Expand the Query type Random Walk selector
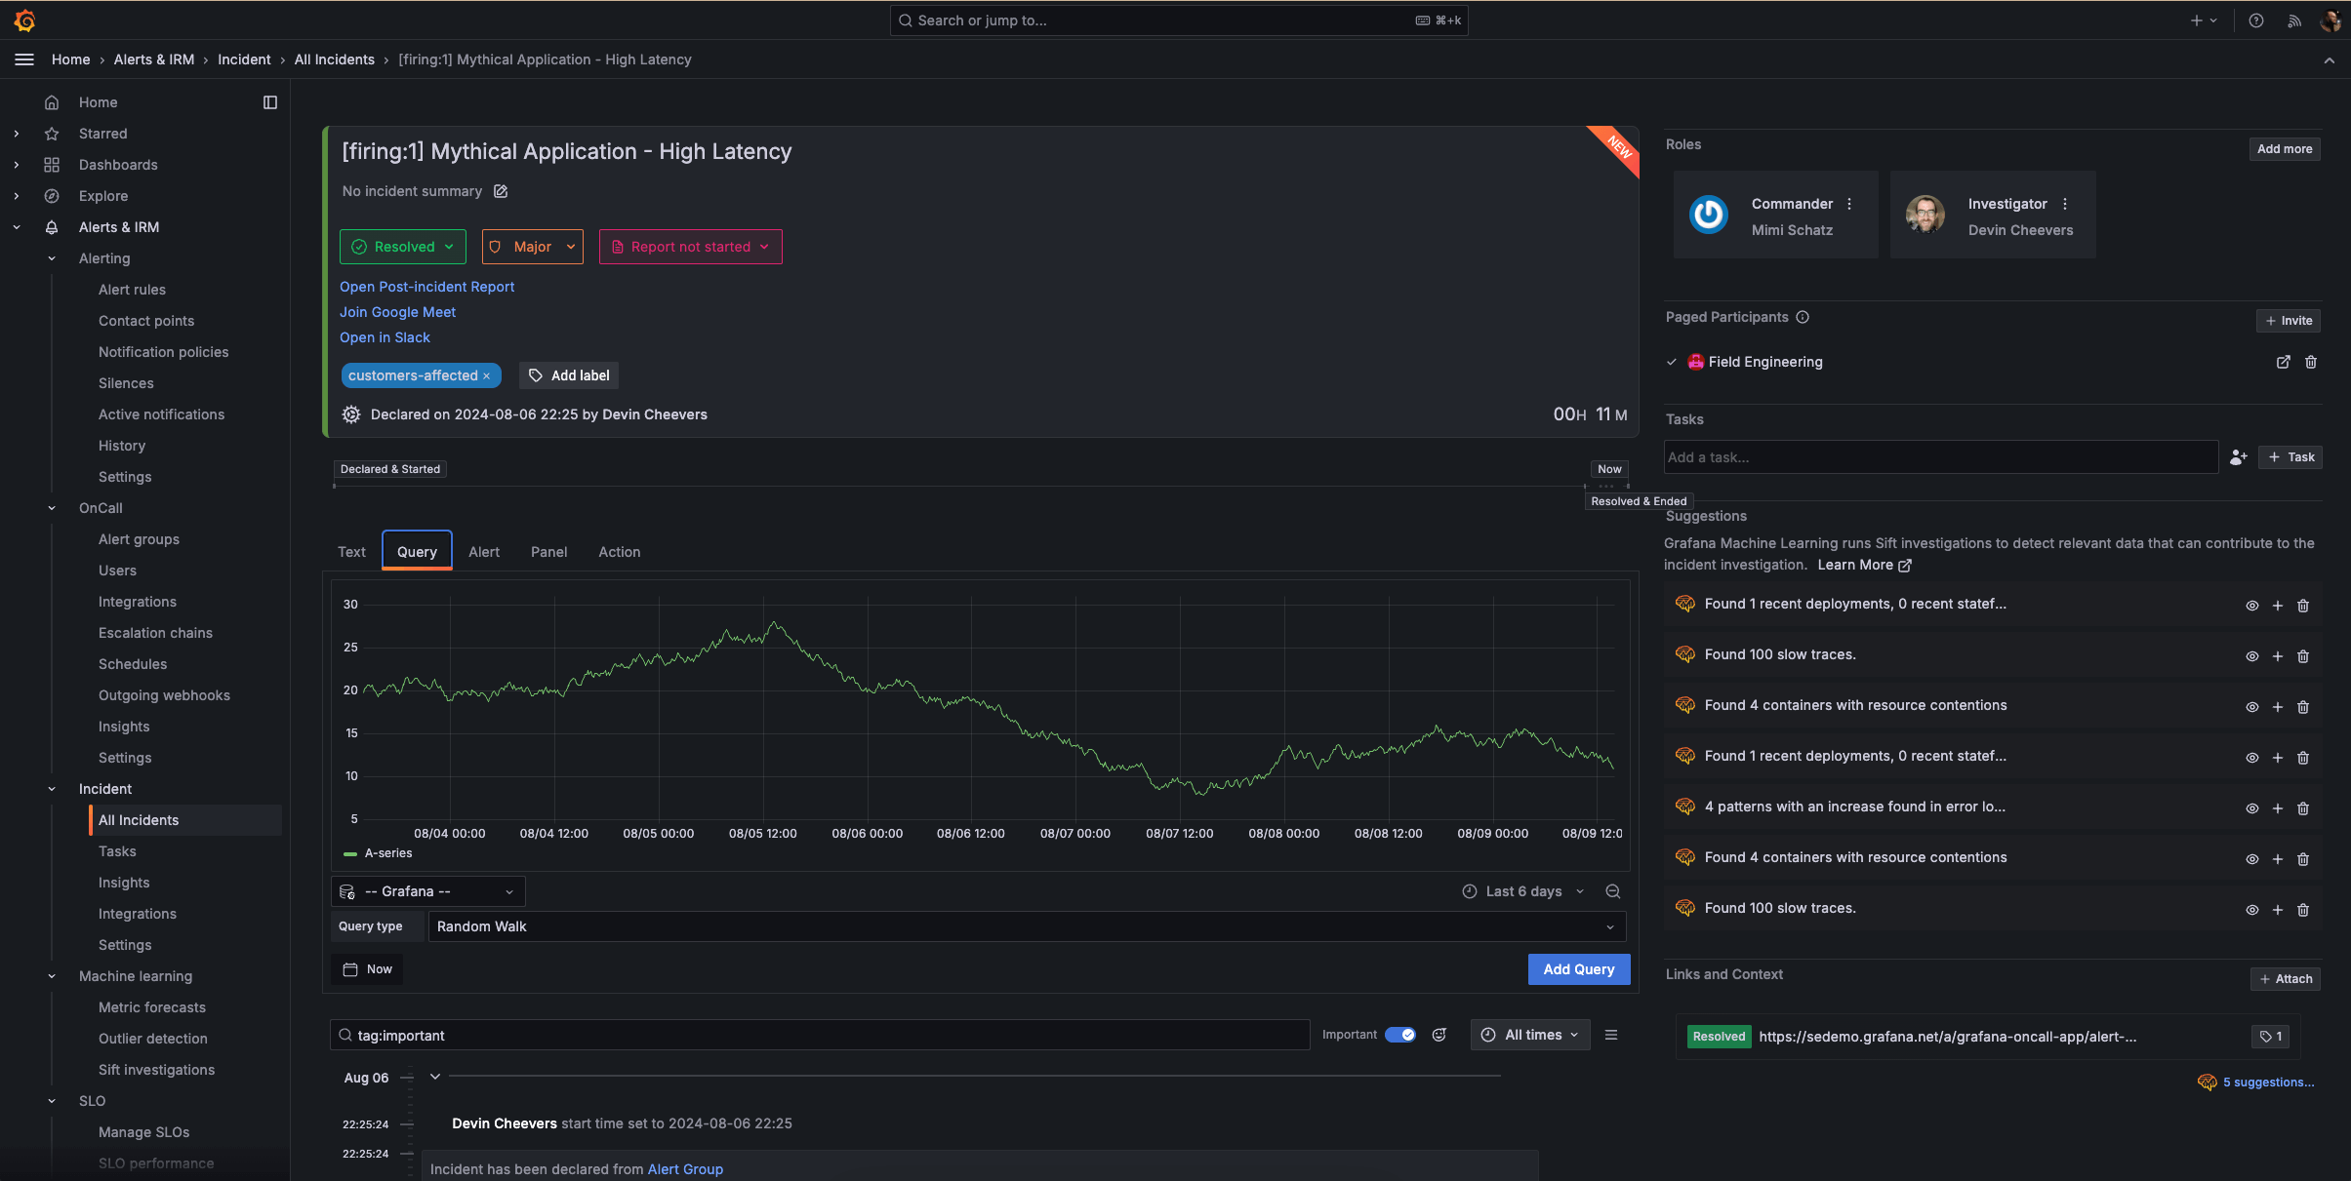The height and width of the screenshot is (1181, 2351). [1027, 926]
